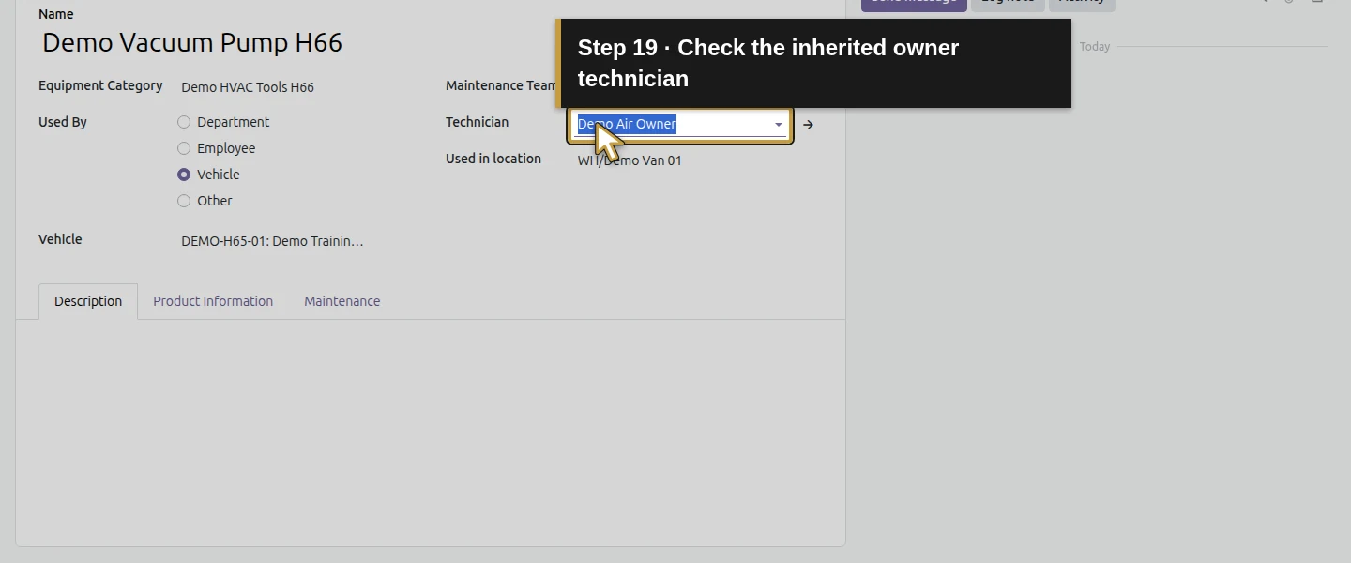Select the Other radio button
This screenshot has height=563, width=1351.
click(184, 201)
